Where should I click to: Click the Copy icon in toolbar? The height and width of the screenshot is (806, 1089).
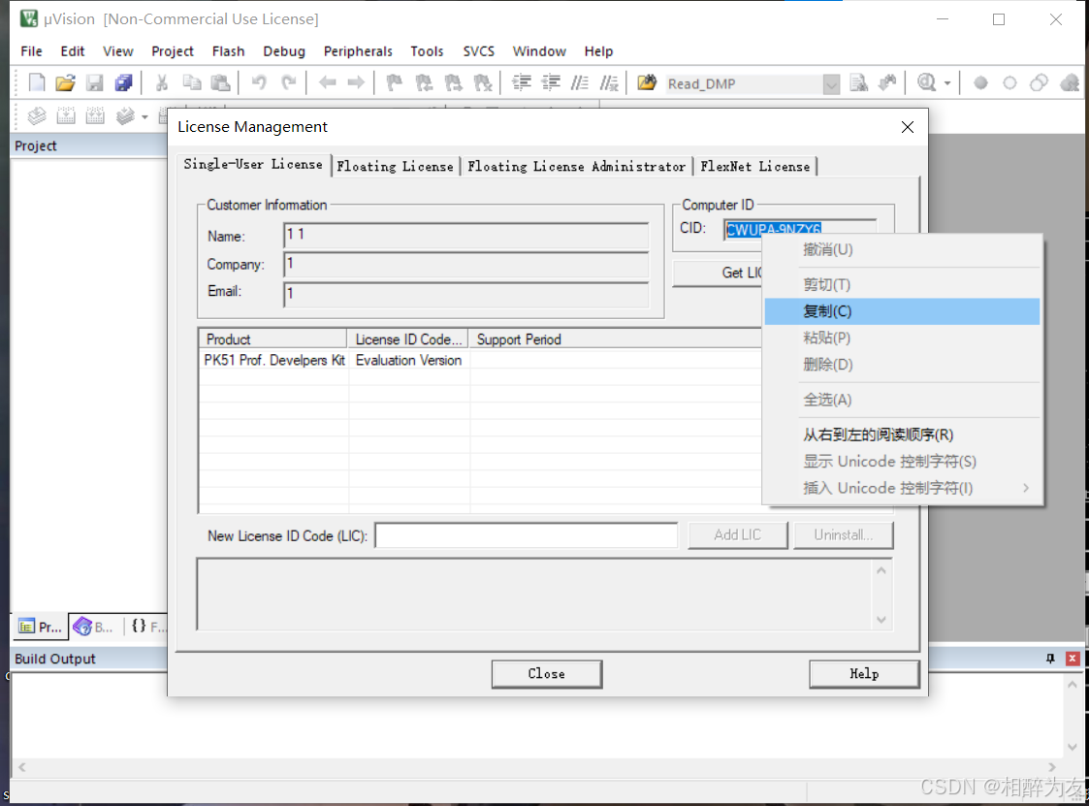[192, 83]
